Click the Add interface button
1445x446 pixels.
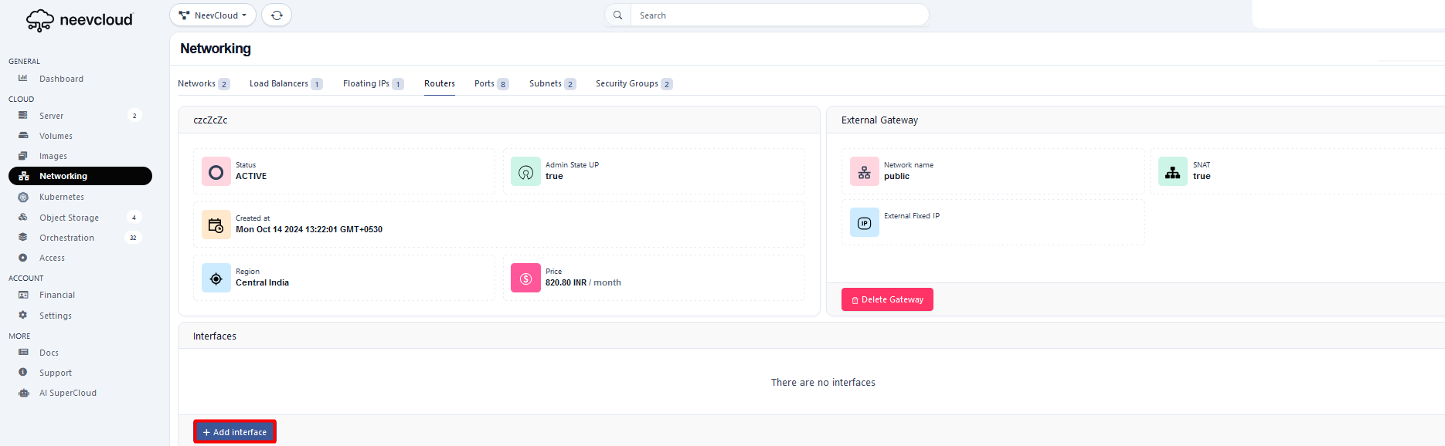[235, 432]
